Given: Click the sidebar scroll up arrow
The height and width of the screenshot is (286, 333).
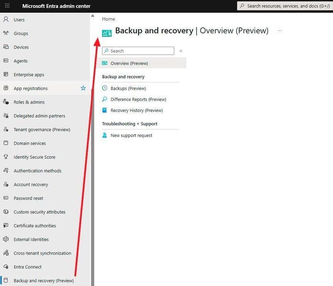Looking at the screenshot, I should (93, 15).
